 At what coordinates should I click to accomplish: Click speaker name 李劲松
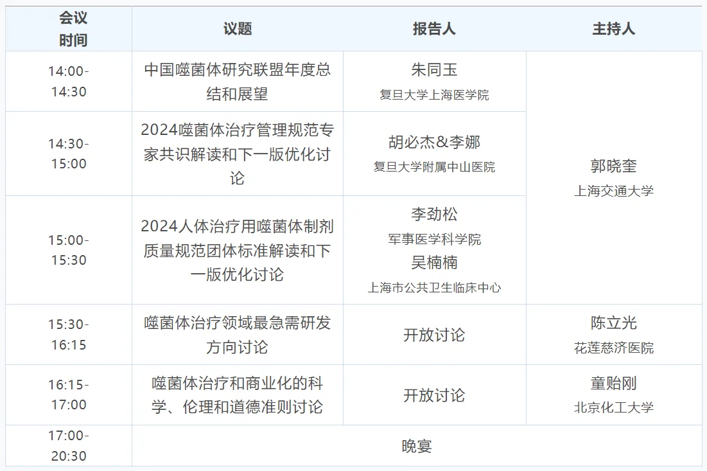[x=434, y=215]
